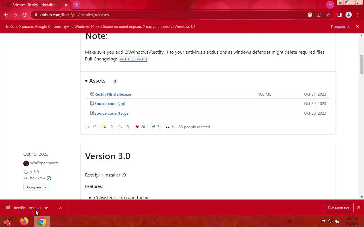Open the Version 3.0 release heading
The height and width of the screenshot is (227, 364).
point(107,156)
